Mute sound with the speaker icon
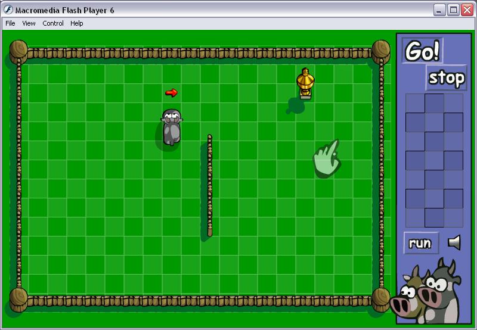 point(454,242)
